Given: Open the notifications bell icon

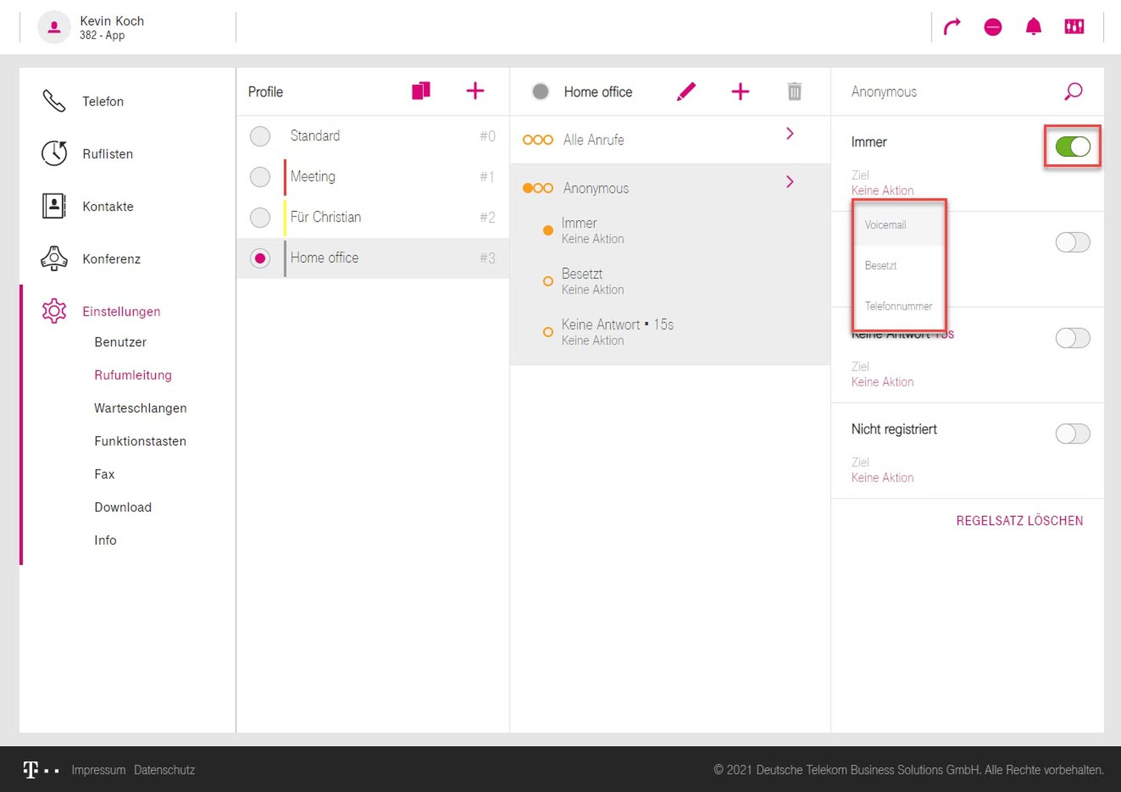Looking at the screenshot, I should point(1033,26).
